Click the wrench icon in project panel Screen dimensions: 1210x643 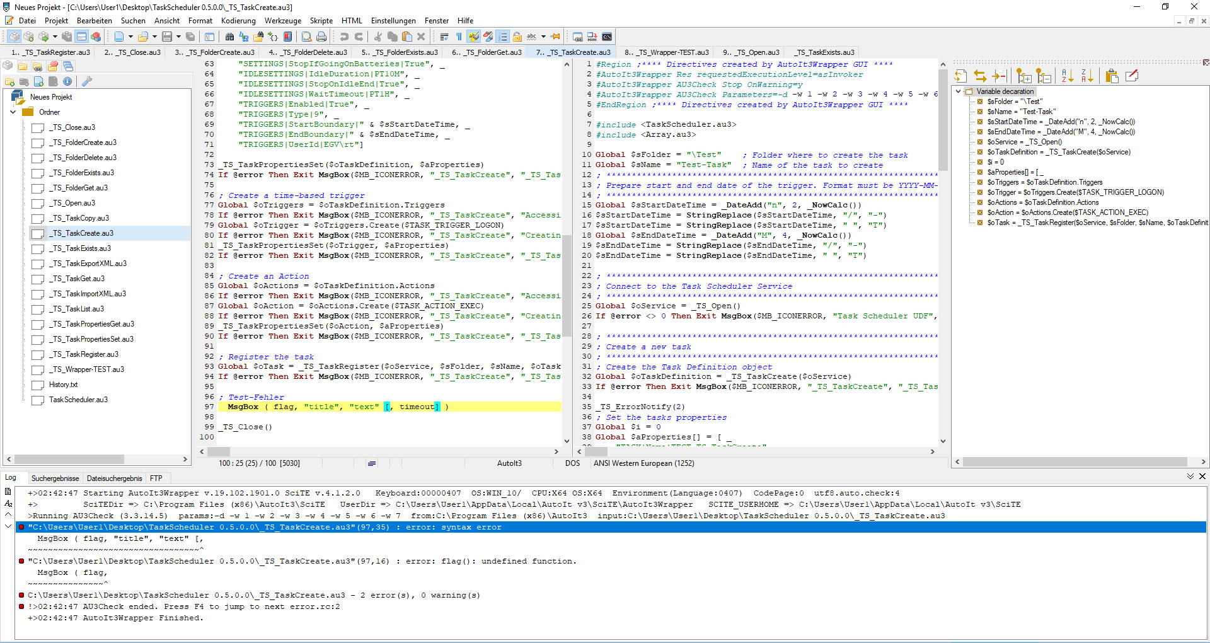tap(87, 81)
